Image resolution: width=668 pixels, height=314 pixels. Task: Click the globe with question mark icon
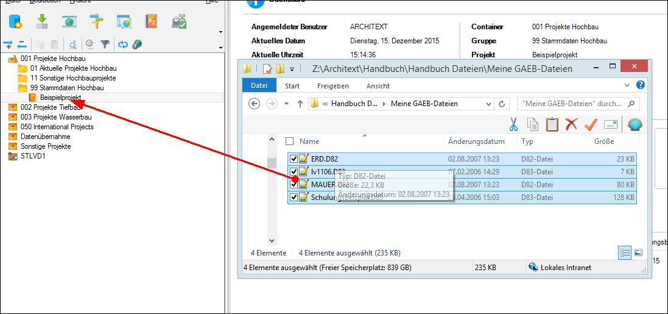pos(137,44)
